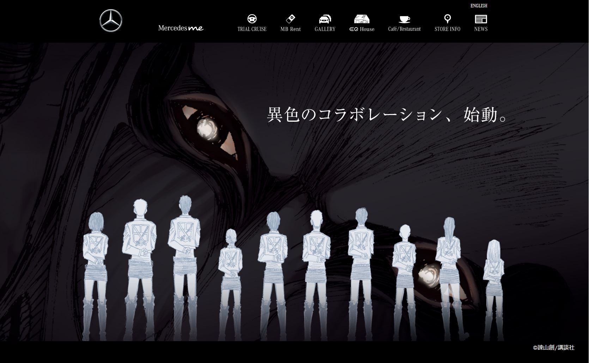Click the STORE INFO text label

click(447, 29)
